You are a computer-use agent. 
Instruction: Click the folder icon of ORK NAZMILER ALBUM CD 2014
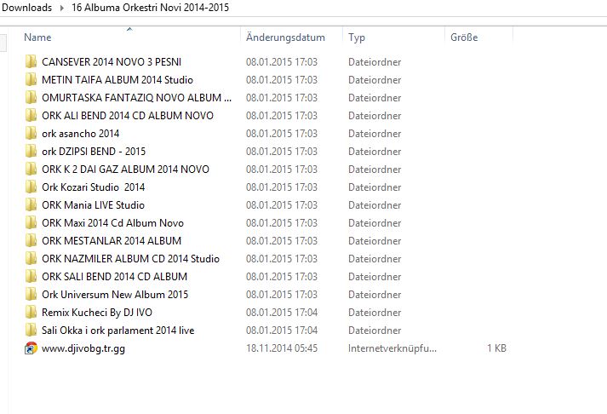click(31, 258)
